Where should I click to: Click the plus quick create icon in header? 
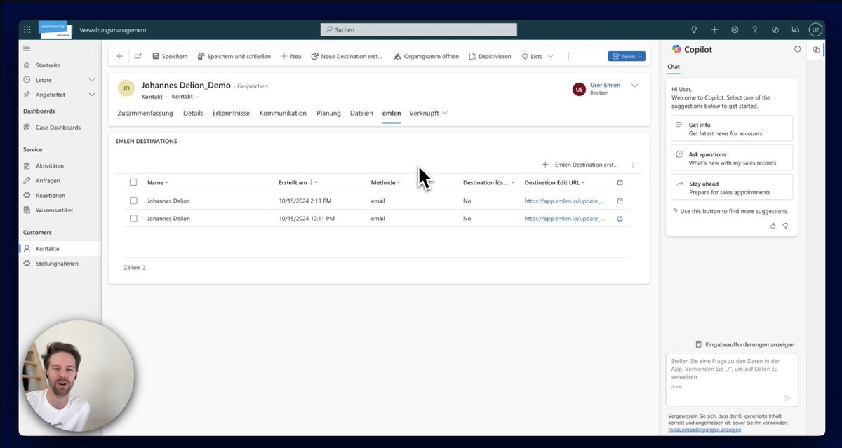click(714, 29)
